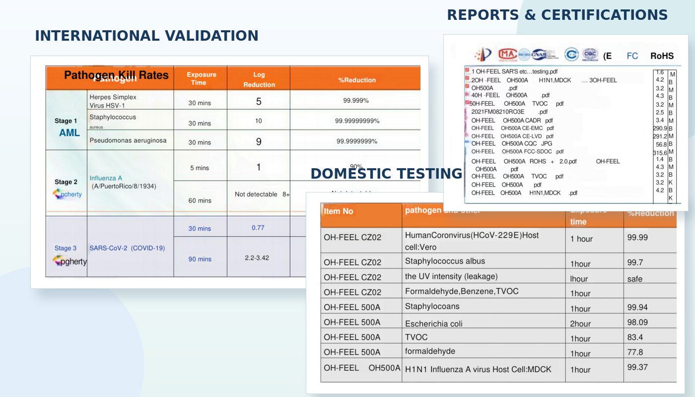Click the '56.8' file size value

coord(661,144)
